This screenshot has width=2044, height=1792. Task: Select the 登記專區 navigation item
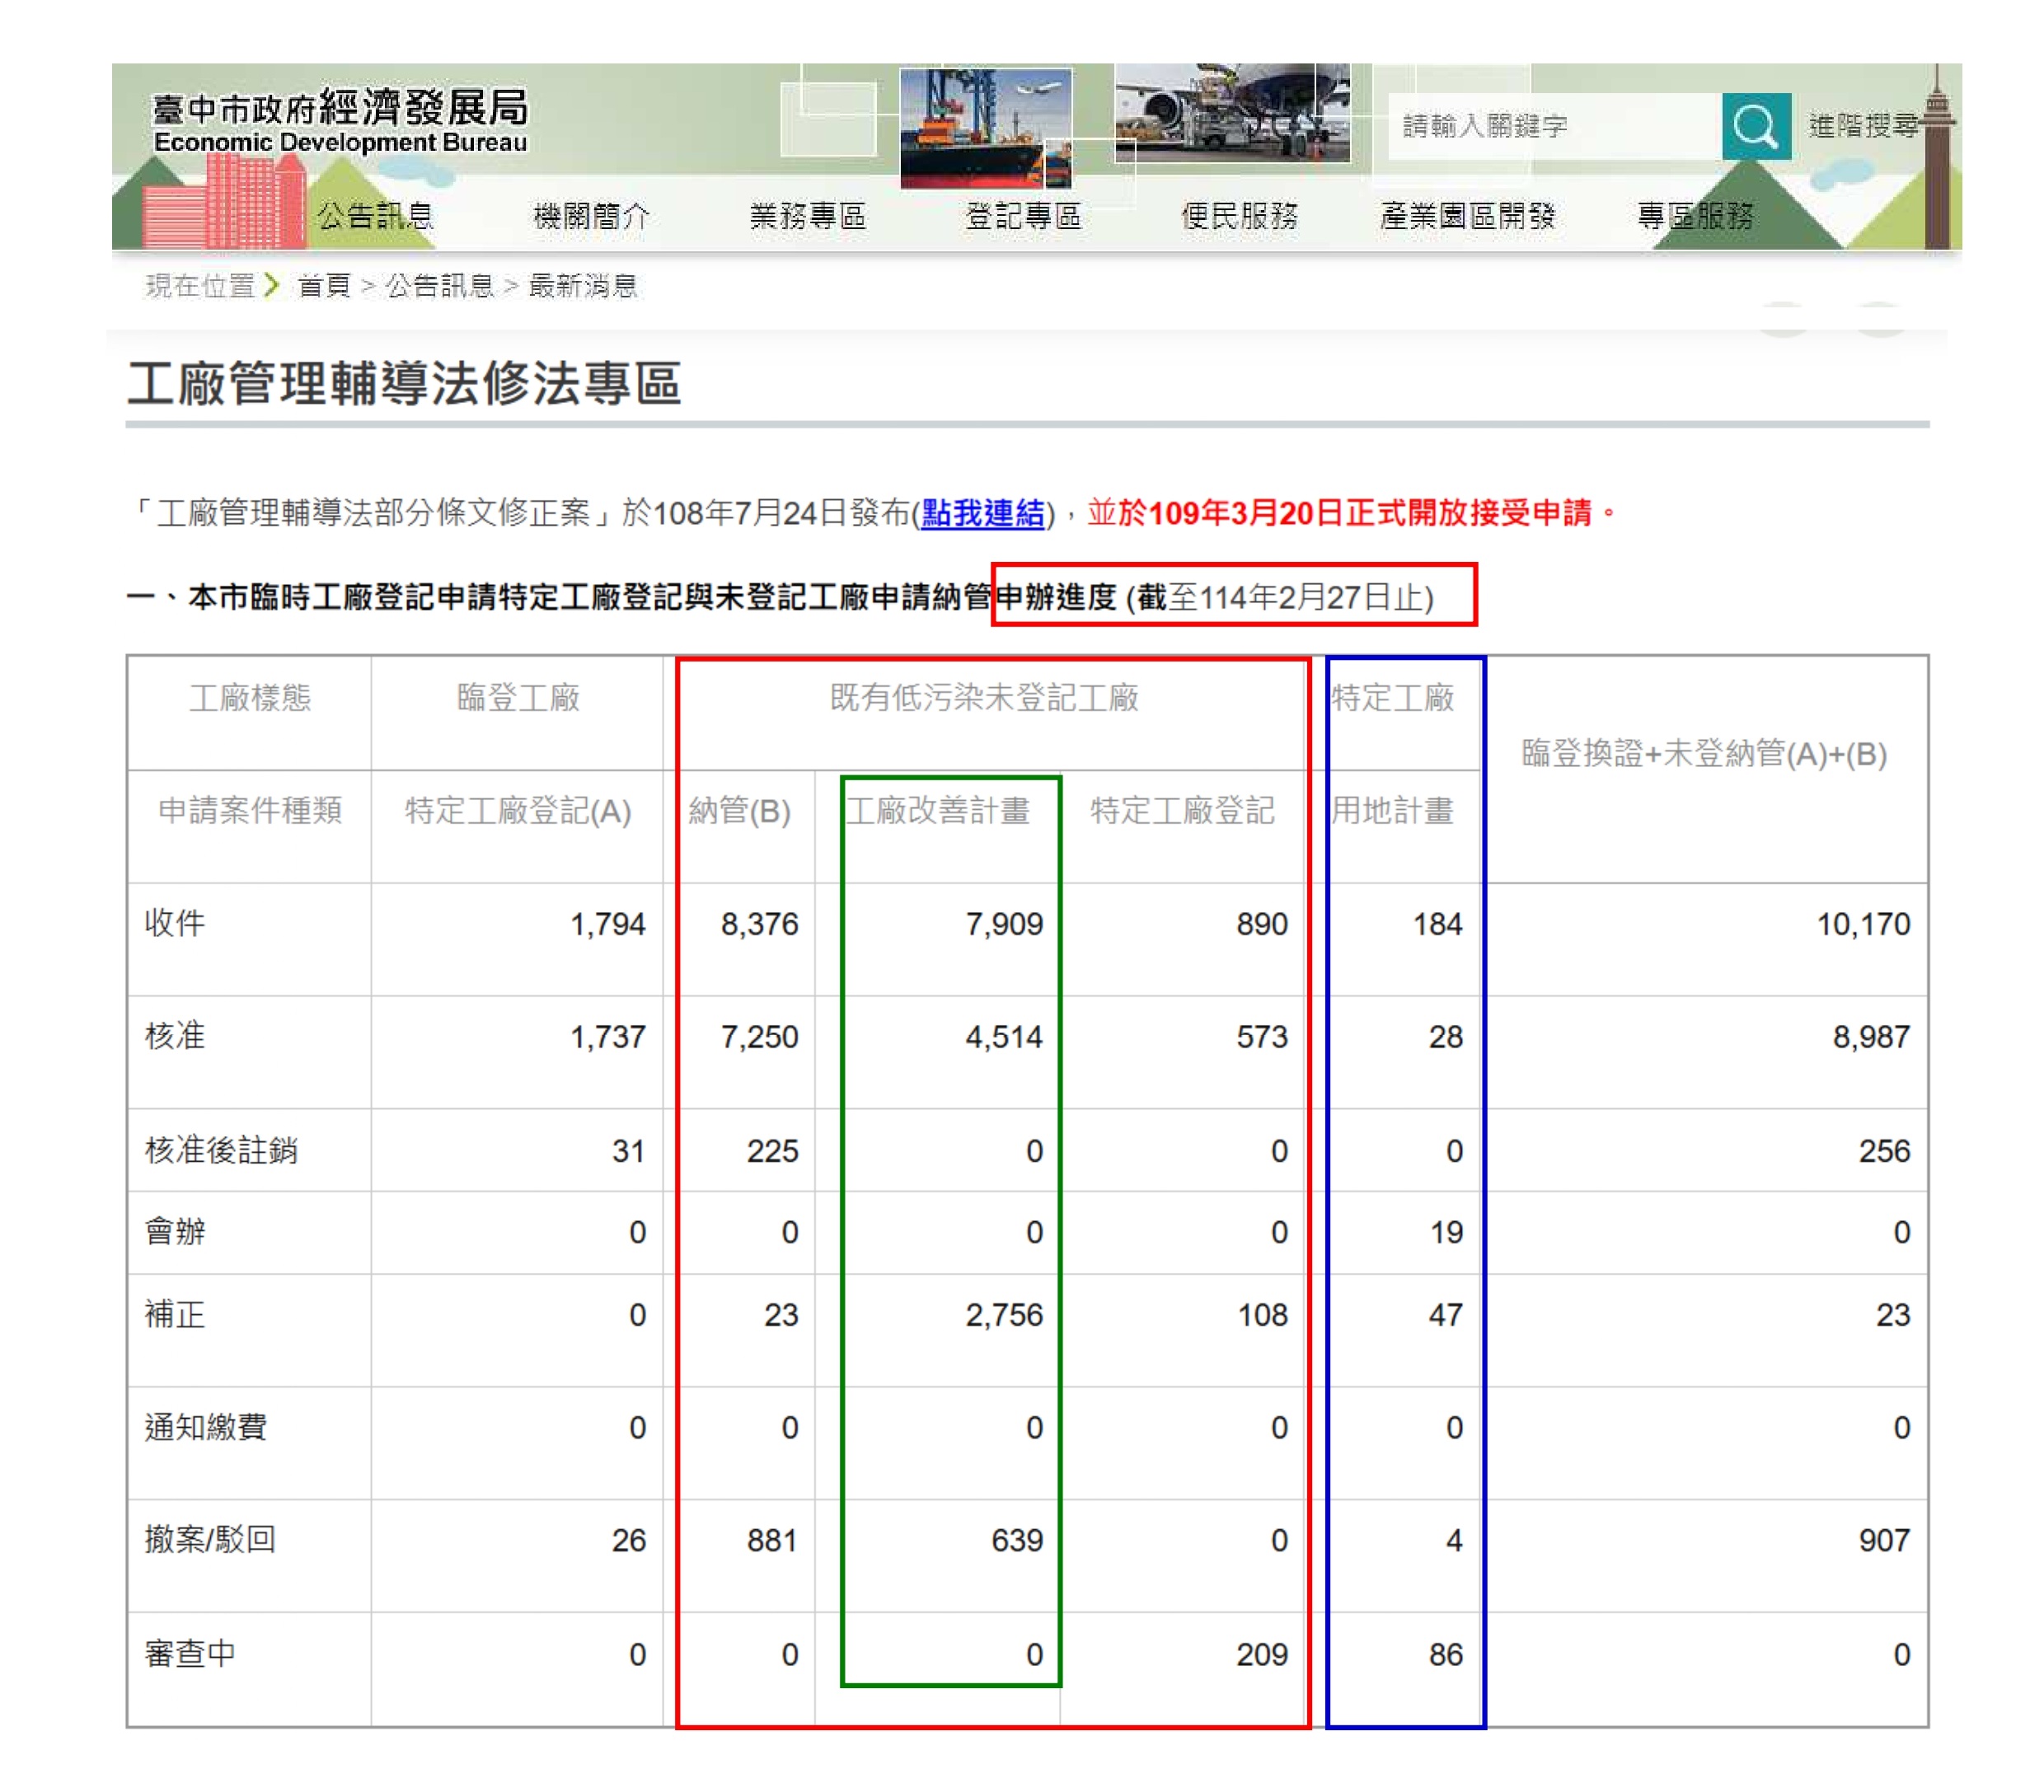point(1023,215)
